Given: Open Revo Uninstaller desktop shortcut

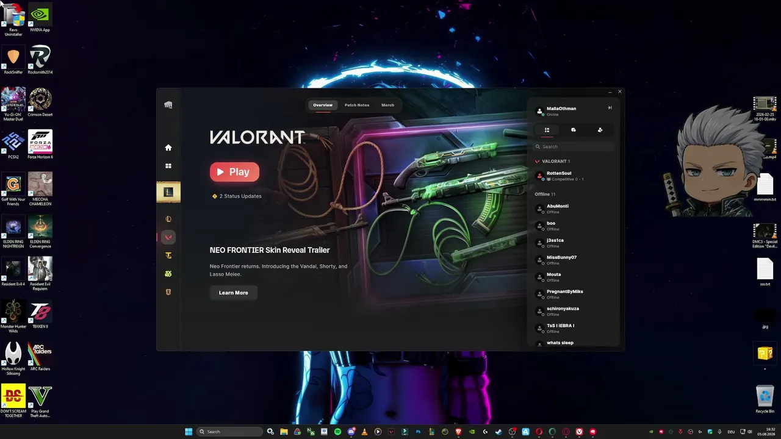Looking at the screenshot, I should (13, 20).
